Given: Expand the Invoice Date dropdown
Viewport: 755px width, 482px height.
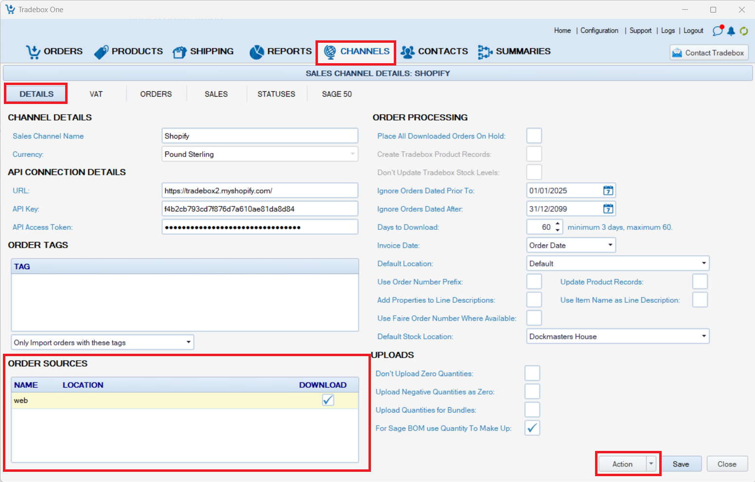Looking at the screenshot, I should tap(610, 245).
